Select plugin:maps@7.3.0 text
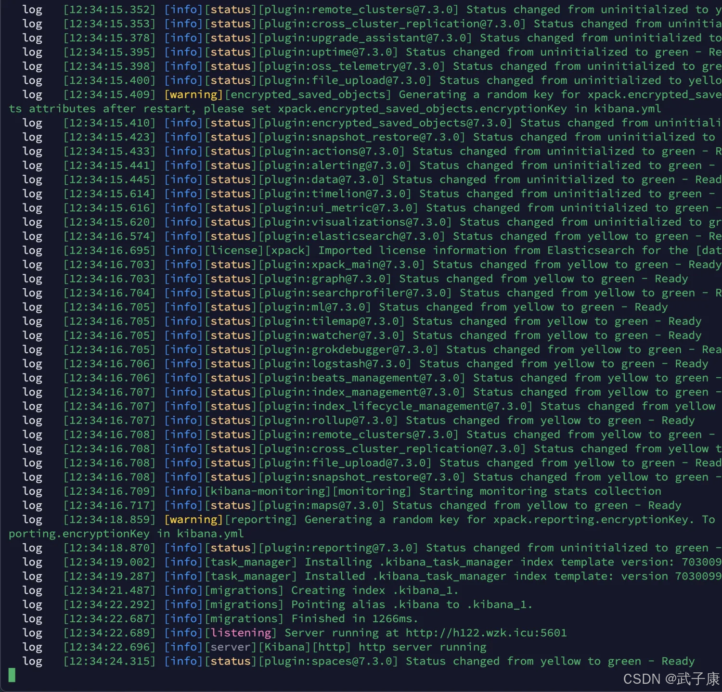The height and width of the screenshot is (692, 722). pyautogui.click(x=322, y=506)
